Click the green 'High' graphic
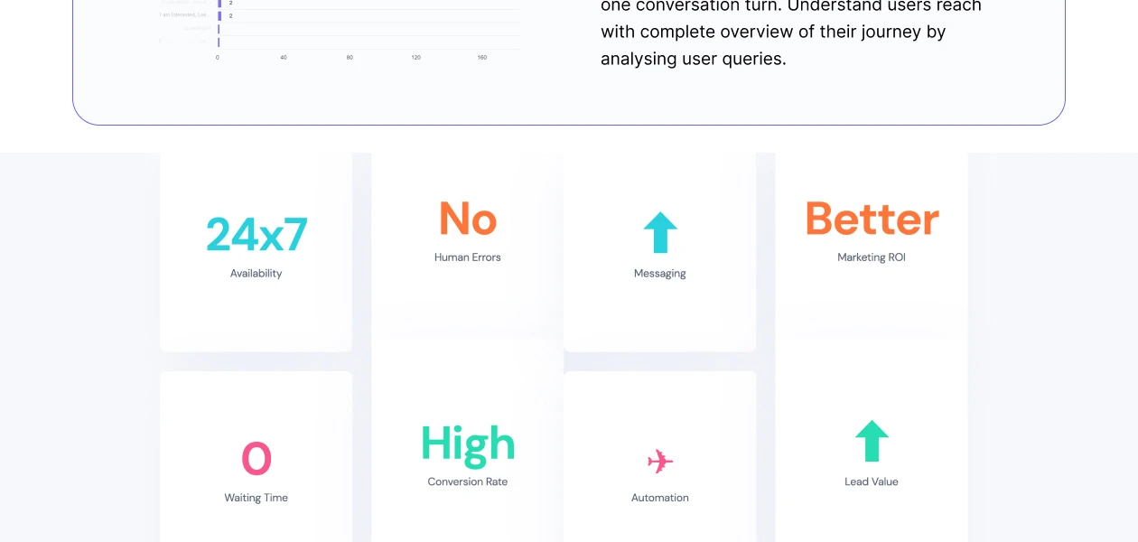 468,444
